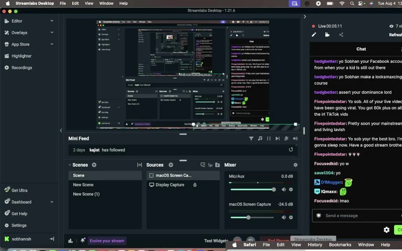Mute the Mic/Aux audio source

[x=284, y=190]
